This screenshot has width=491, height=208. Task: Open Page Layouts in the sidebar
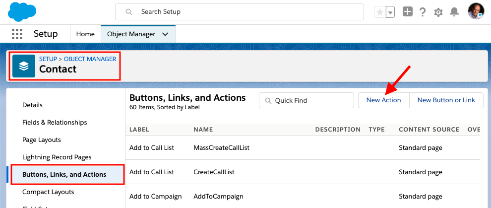pyautogui.click(x=42, y=139)
